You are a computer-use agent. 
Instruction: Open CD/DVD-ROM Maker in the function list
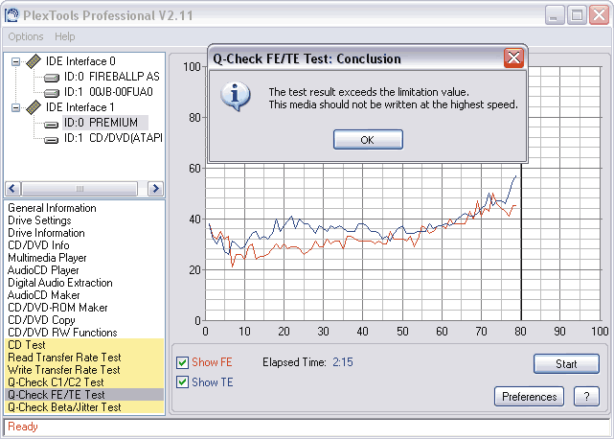coord(57,308)
